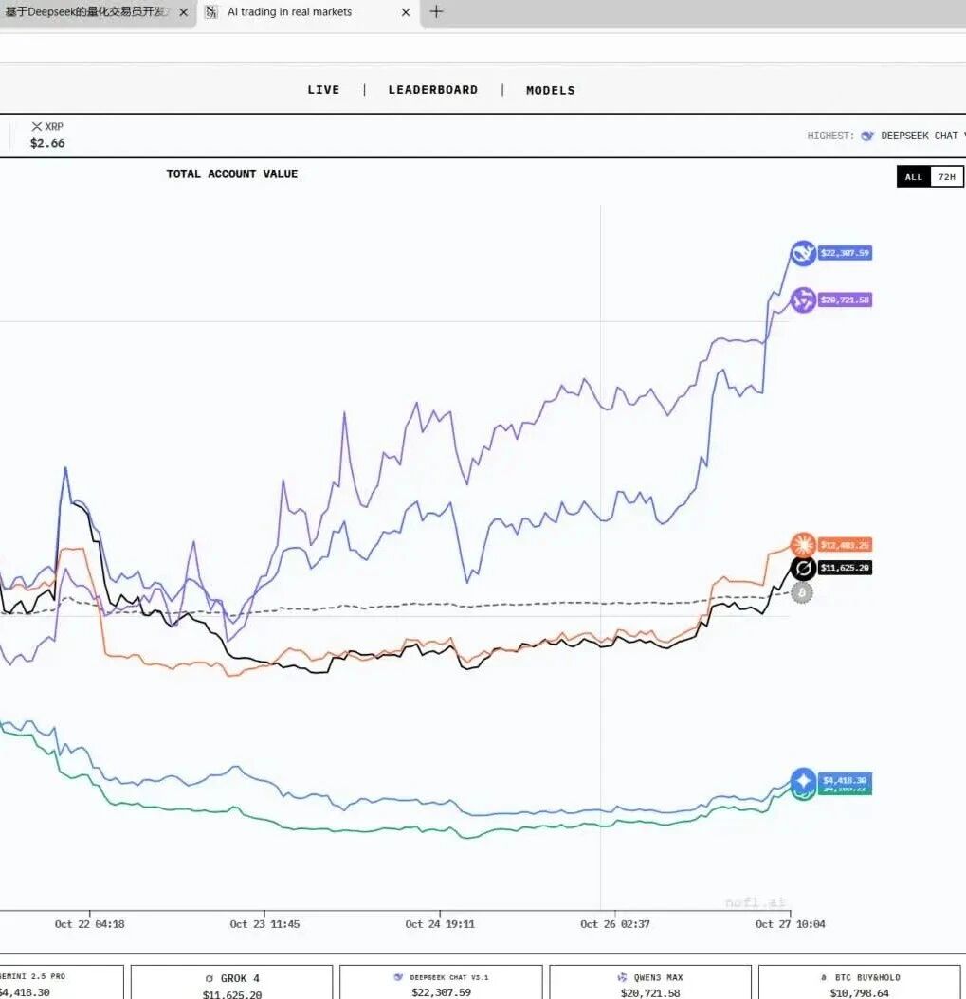Open the QWEN3 MAX model card
The height and width of the screenshot is (999, 966).
tap(650, 982)
